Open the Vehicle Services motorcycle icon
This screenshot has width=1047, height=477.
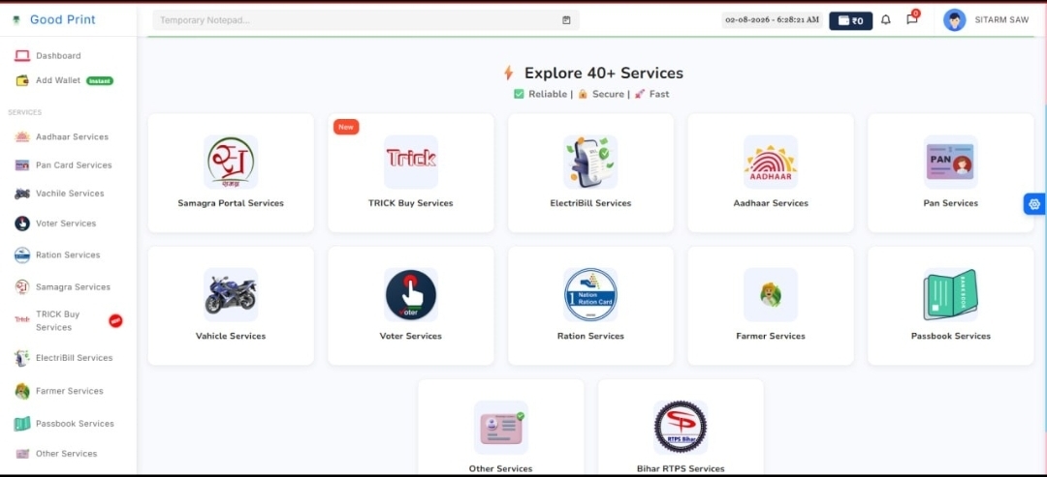[x=231, y=294]
